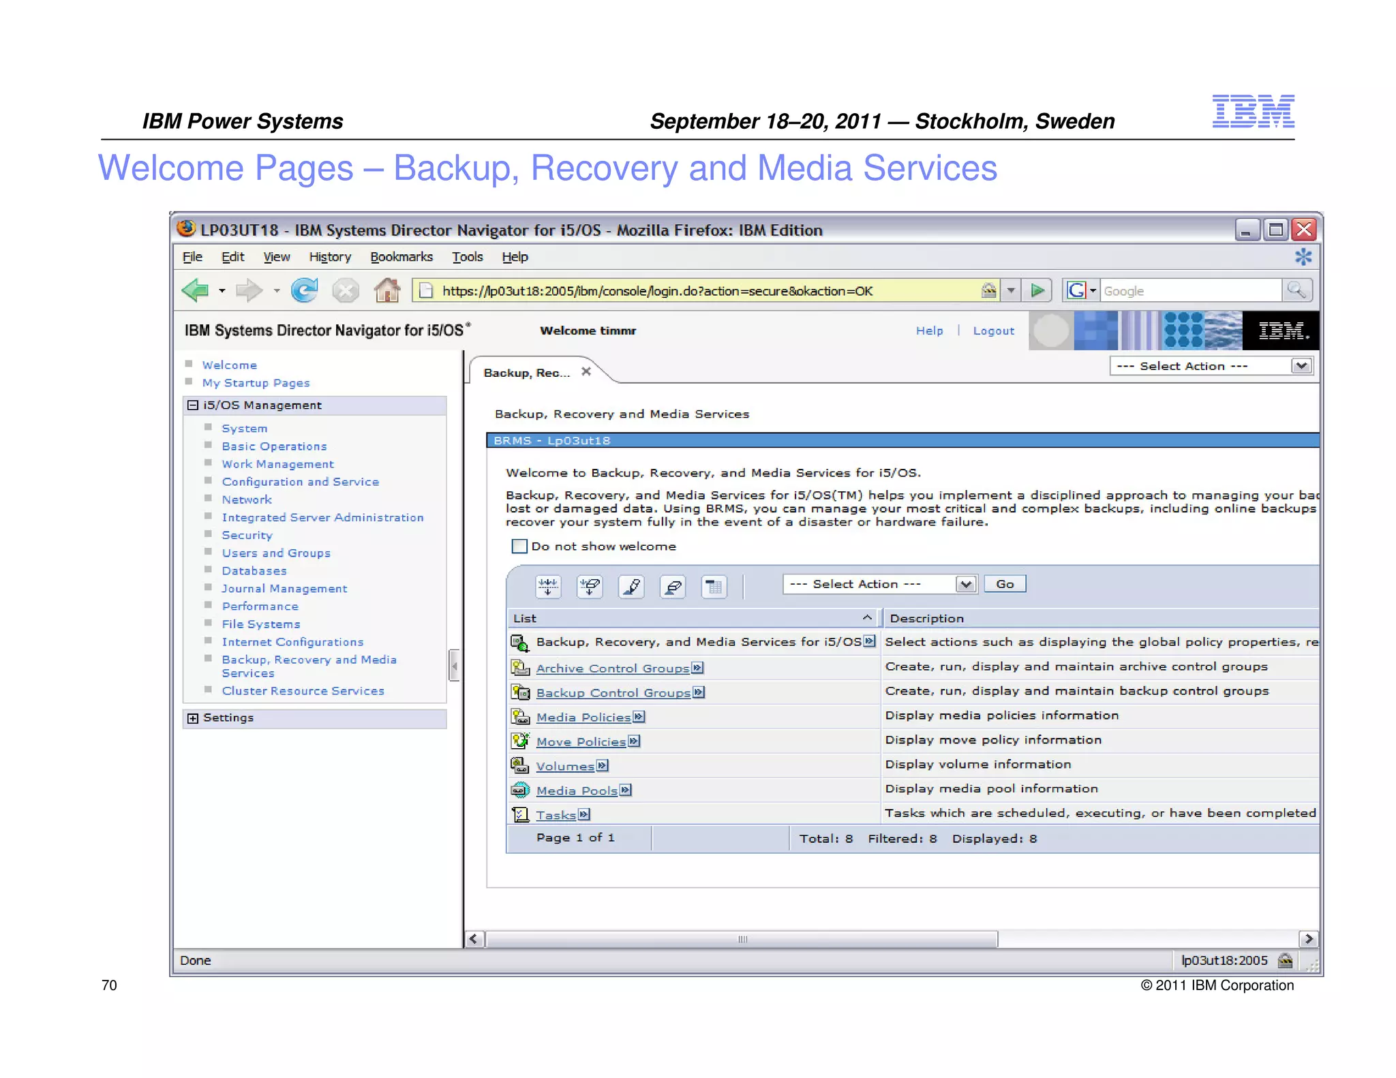1396x1078 pixels.
Task: Open the Help menu in the menu bar
Action: pos(515,257)
